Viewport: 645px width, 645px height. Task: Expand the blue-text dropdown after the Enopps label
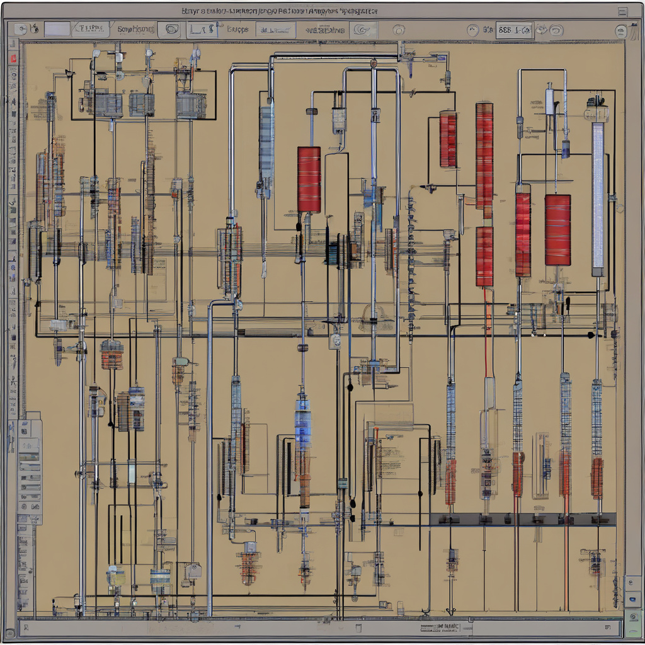[275, 30]
